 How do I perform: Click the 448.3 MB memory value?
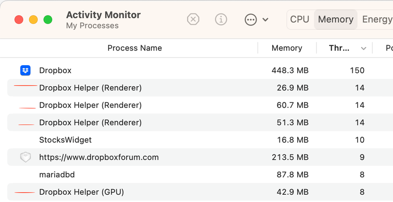pos(290,71)
